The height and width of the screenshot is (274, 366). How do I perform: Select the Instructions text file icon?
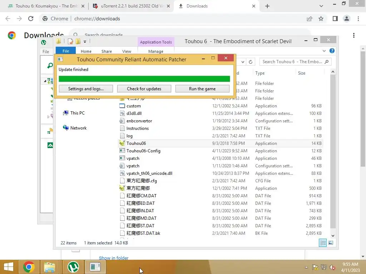pos(122,128)
